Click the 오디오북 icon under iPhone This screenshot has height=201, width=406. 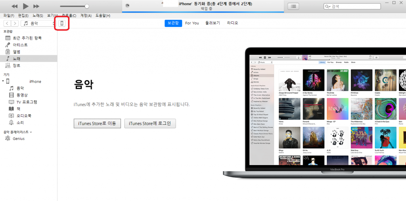point(11,116)
